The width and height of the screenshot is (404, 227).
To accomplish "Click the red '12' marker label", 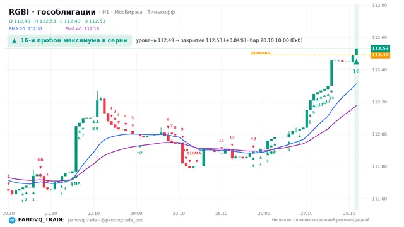I will pyautogui.click(x=222, y=140).
